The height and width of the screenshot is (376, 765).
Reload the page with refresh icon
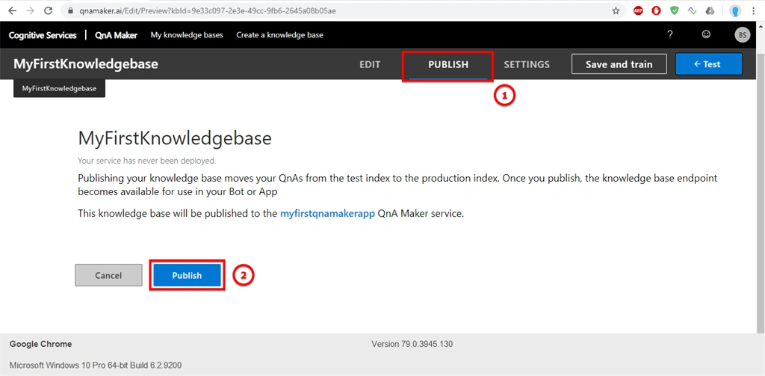(48, 10)
